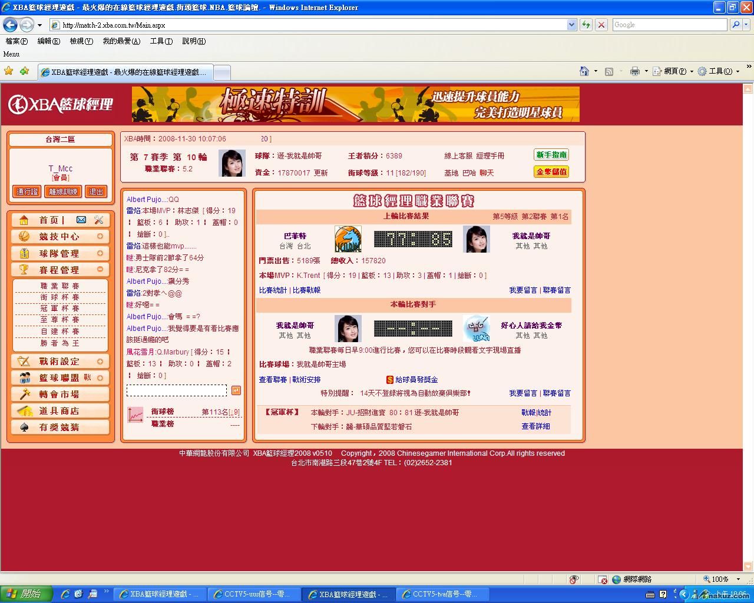
Task: Click the 離線訓練 button
Action: click(x=63, y=191)
